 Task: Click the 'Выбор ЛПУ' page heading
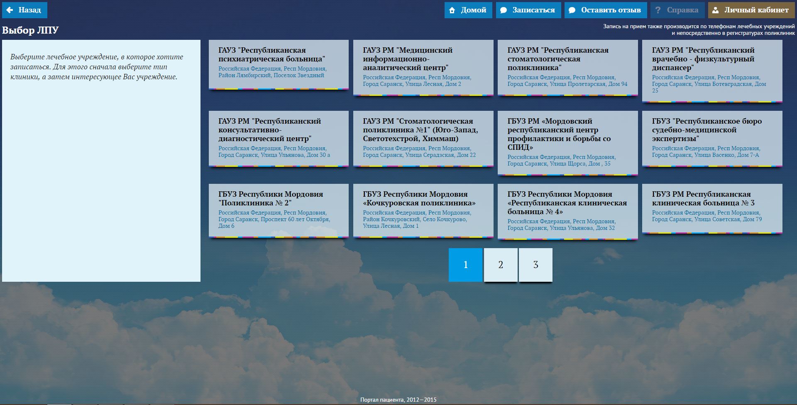(x=30, y=30)
